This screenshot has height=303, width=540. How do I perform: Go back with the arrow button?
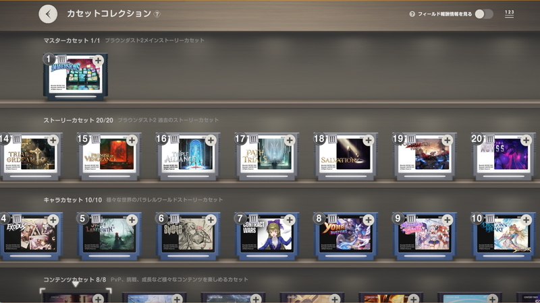(x=48, y=14)
